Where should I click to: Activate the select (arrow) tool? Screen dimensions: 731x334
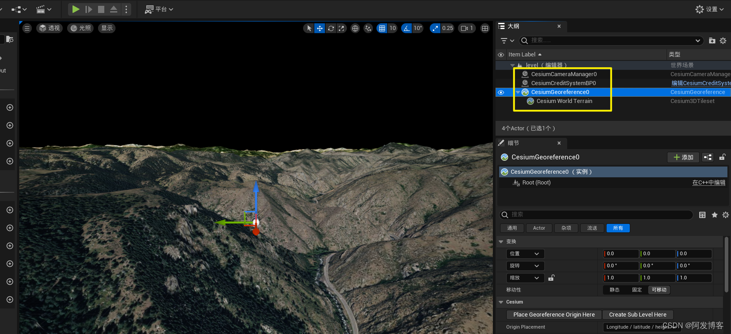[309, 28]
